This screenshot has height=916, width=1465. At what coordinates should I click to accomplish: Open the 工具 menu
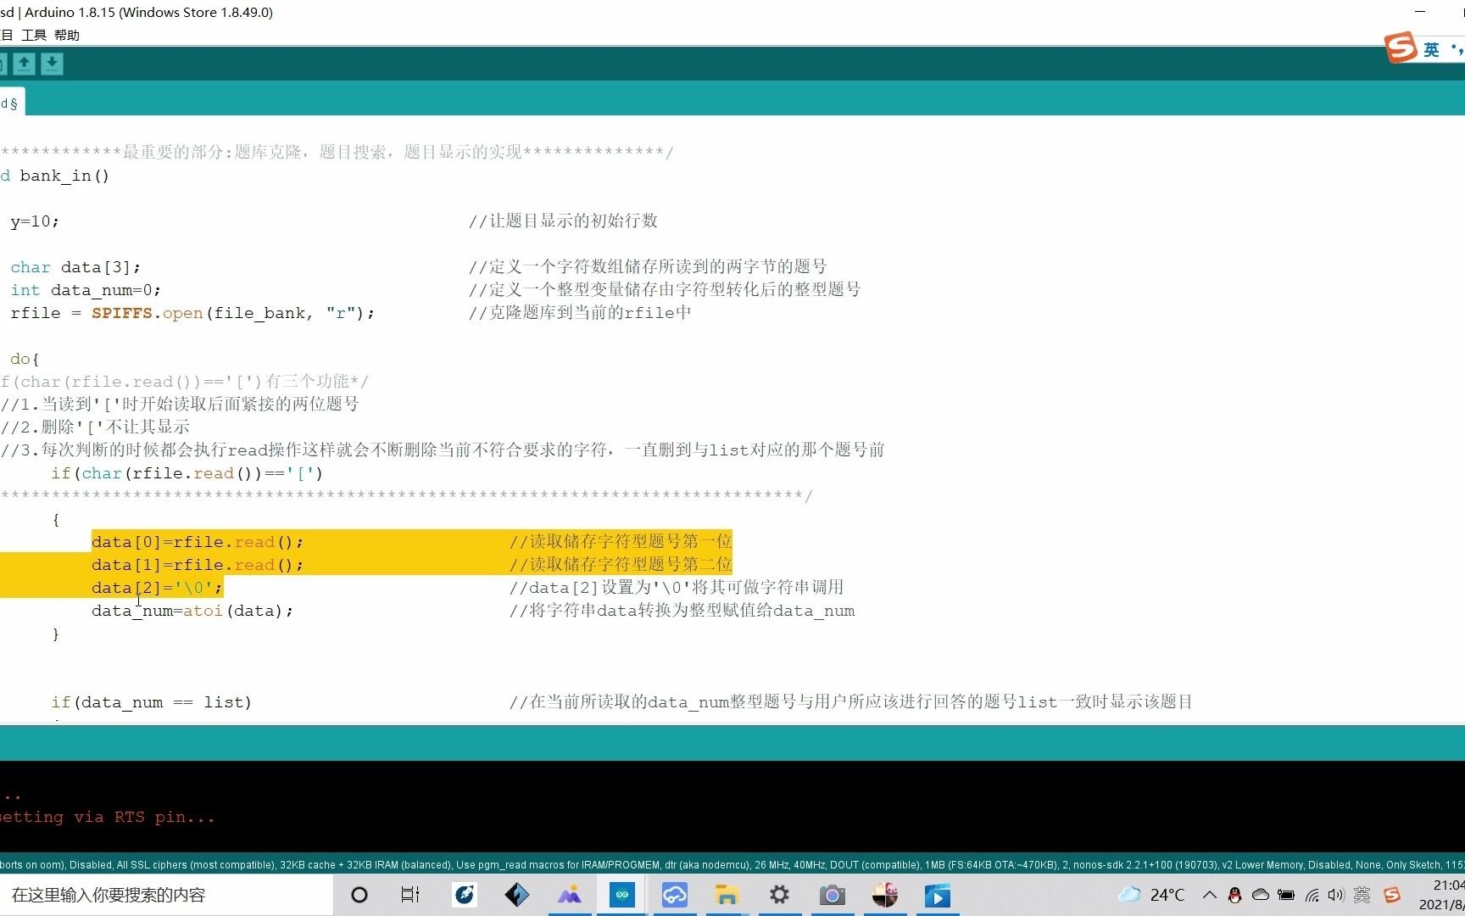coord(34,35)
